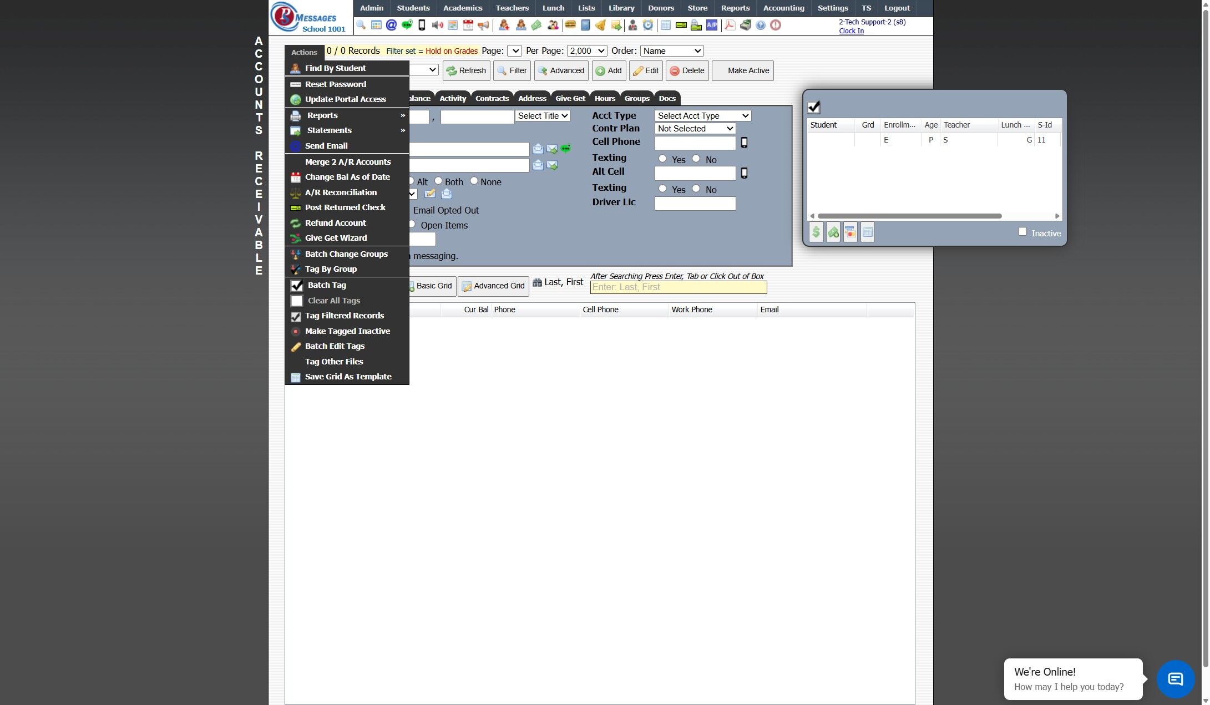Open the A/P accounts payable icon
Screen dimensions: 1210x705
(711, 25)
